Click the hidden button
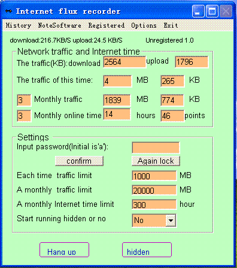Screen dimensions: 237x268 (x=147, y=249)
